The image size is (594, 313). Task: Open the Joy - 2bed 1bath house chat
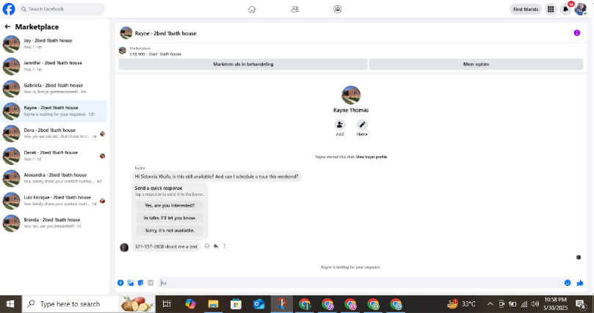54,44
